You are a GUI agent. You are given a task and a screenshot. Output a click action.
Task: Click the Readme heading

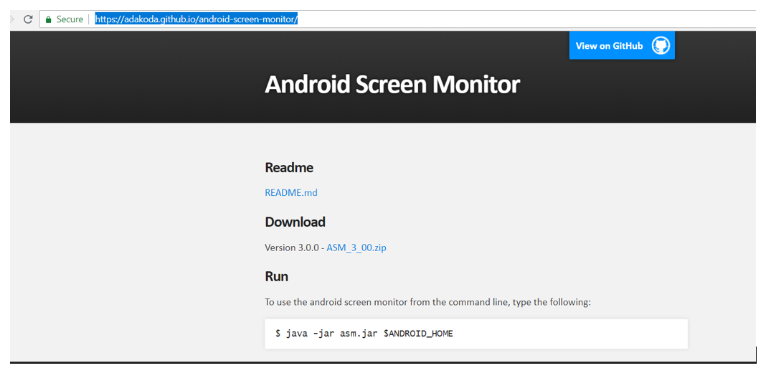pyautogui.click(x=289, y=167)
